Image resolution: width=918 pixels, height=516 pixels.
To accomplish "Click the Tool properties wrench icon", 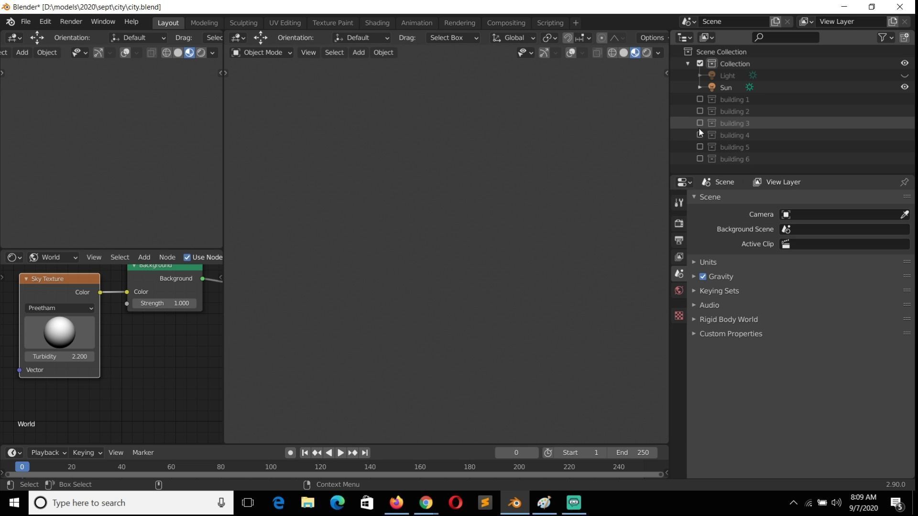I will pos(679,203).
